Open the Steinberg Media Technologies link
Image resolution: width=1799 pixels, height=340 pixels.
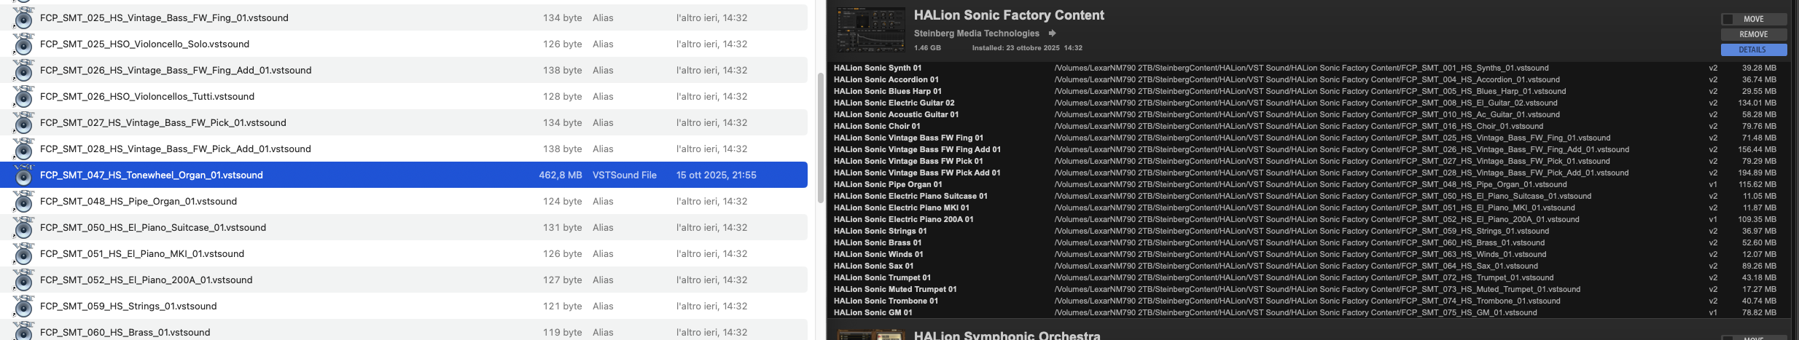coord(976,33)
